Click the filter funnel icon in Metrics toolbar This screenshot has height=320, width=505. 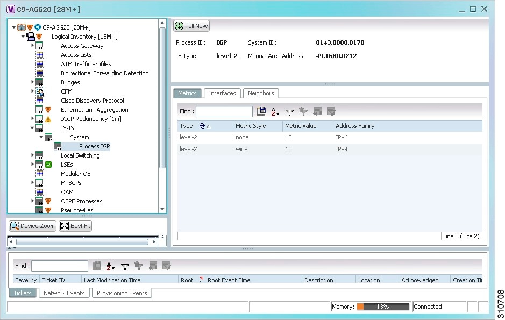[x=289, y=112]
